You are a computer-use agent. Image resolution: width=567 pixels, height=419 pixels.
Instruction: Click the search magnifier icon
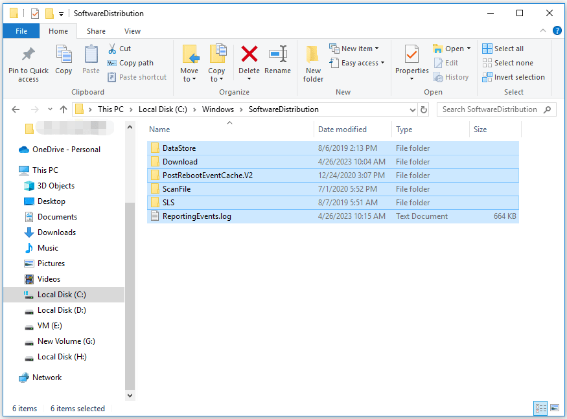click(547, 109)
